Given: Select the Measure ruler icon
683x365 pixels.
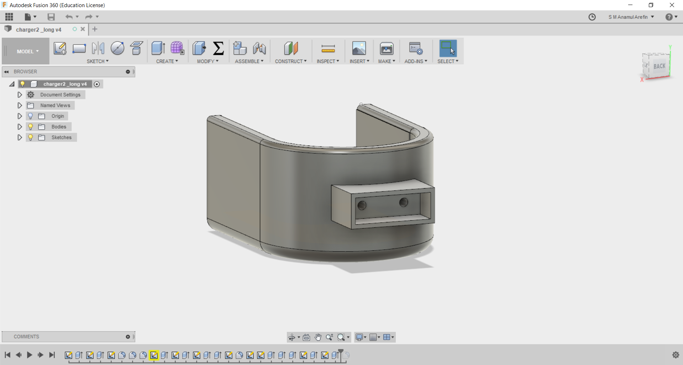Looking at the screenshot, I should click(328, 48).
